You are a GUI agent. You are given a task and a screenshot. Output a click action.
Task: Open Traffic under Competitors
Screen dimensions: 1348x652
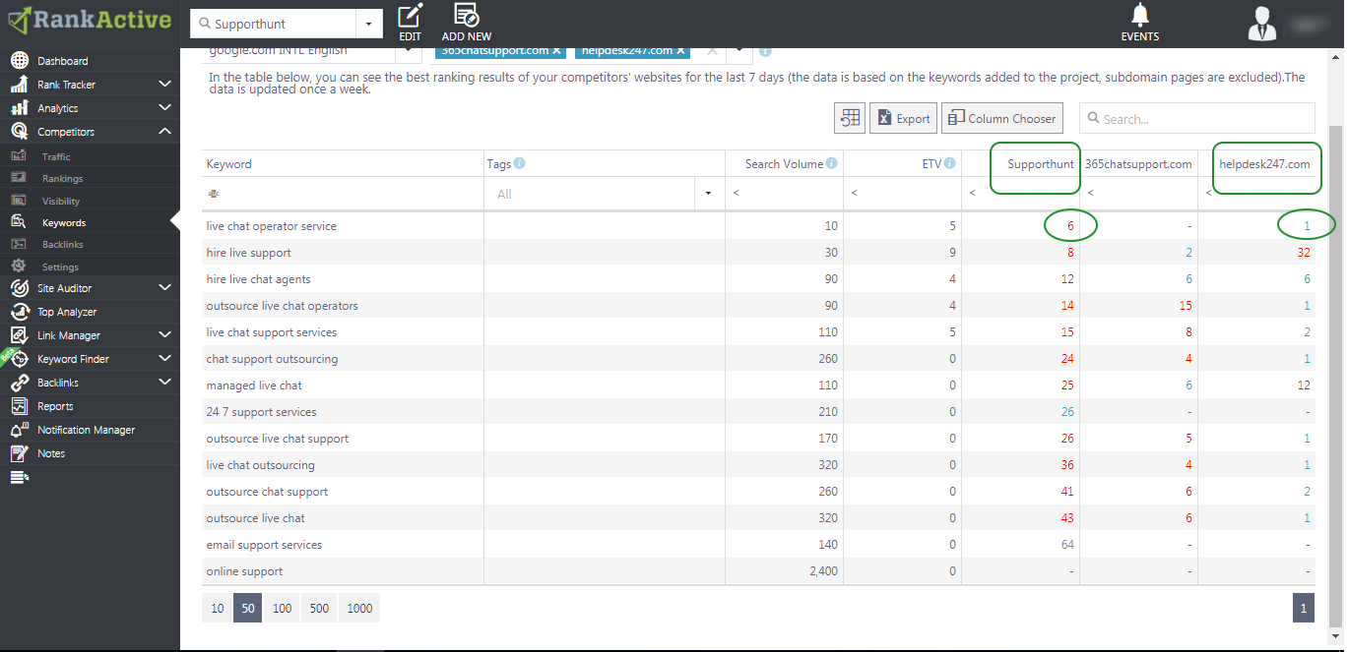[56, 157]
